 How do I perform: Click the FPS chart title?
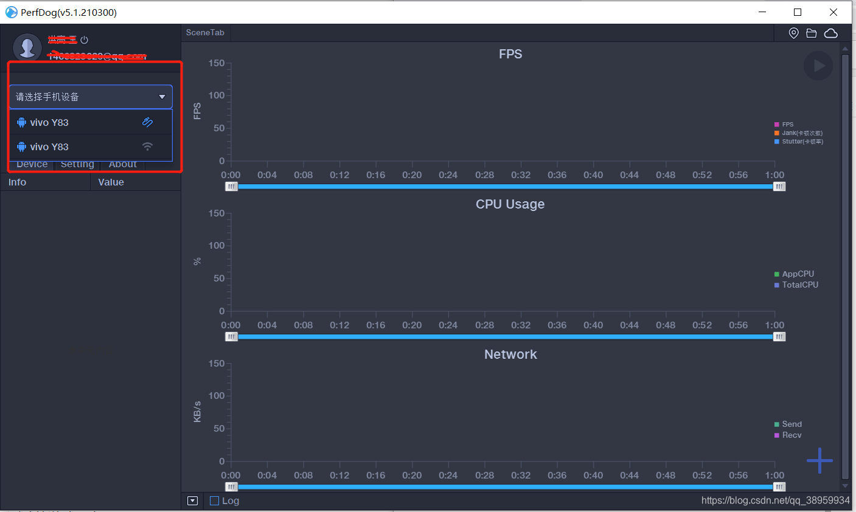510,54
